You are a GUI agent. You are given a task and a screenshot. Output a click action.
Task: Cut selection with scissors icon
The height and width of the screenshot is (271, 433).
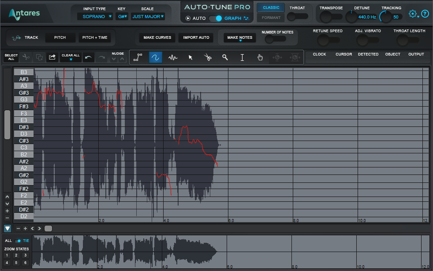(26, 57)
